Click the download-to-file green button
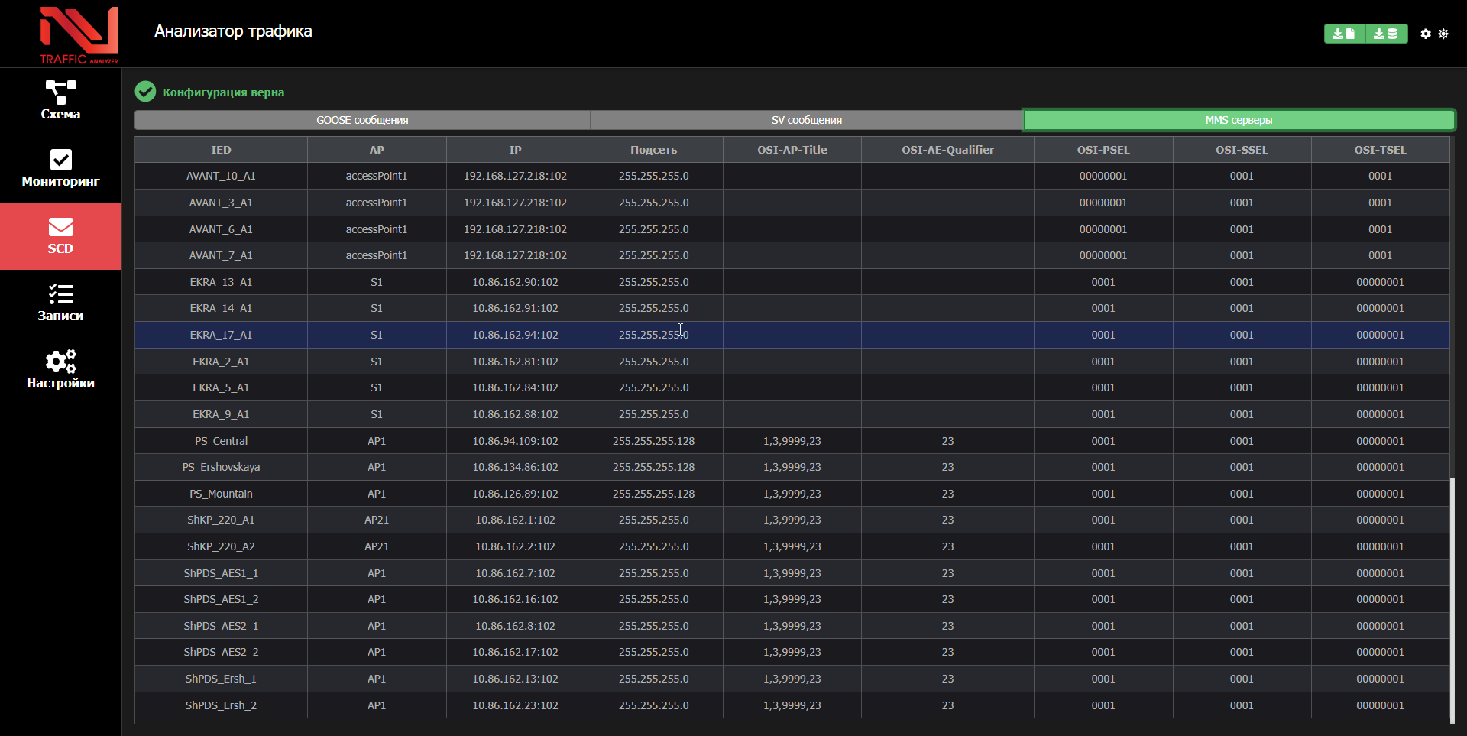 [x=1344, y=34]
